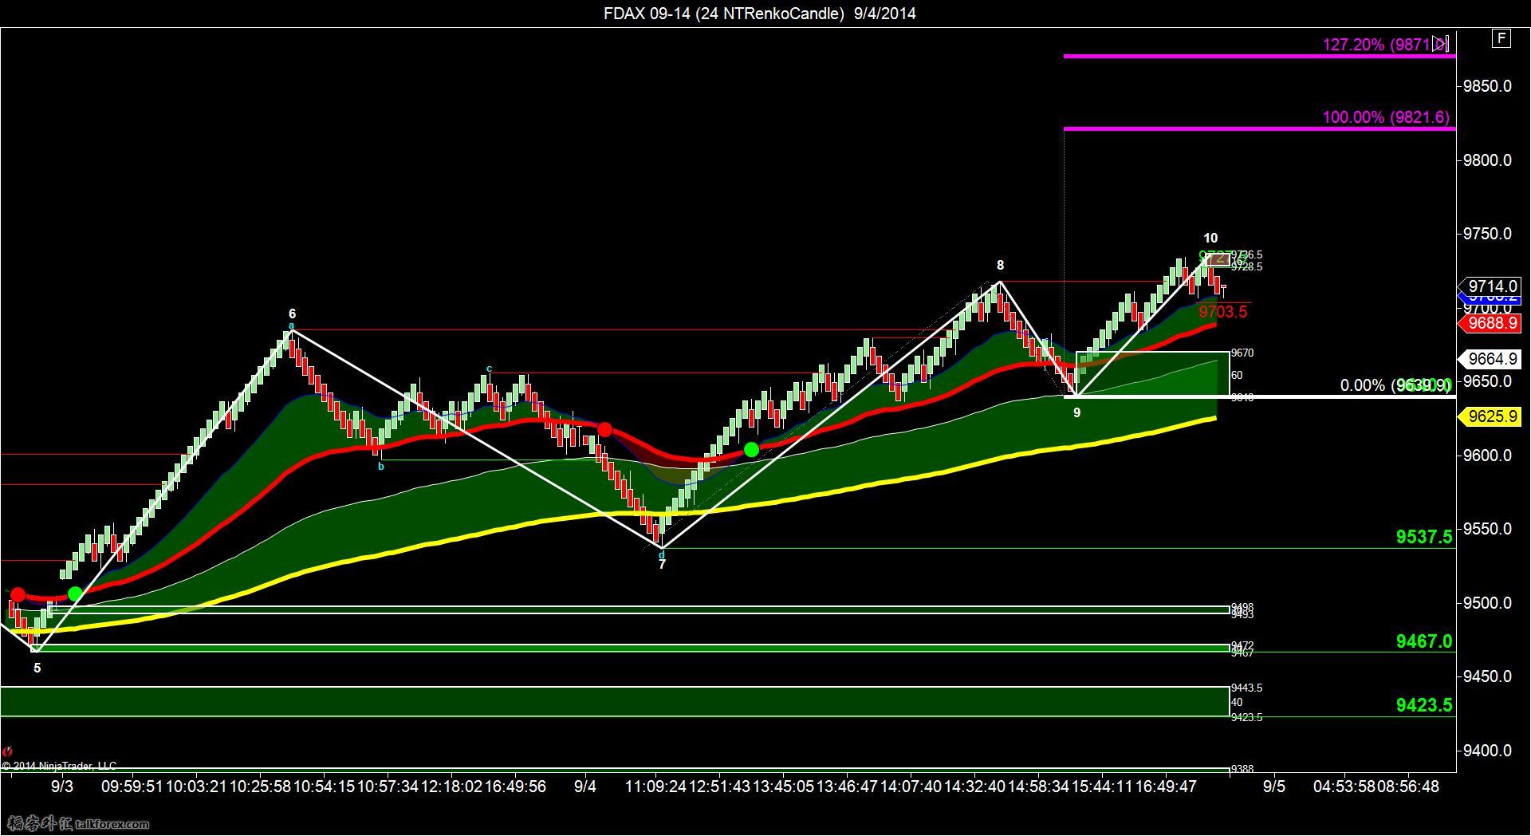Select the 100.00% (9821.6) Fibonacci label
The width and height of the screenshot is (1531, 836).
pos(1386,117)
